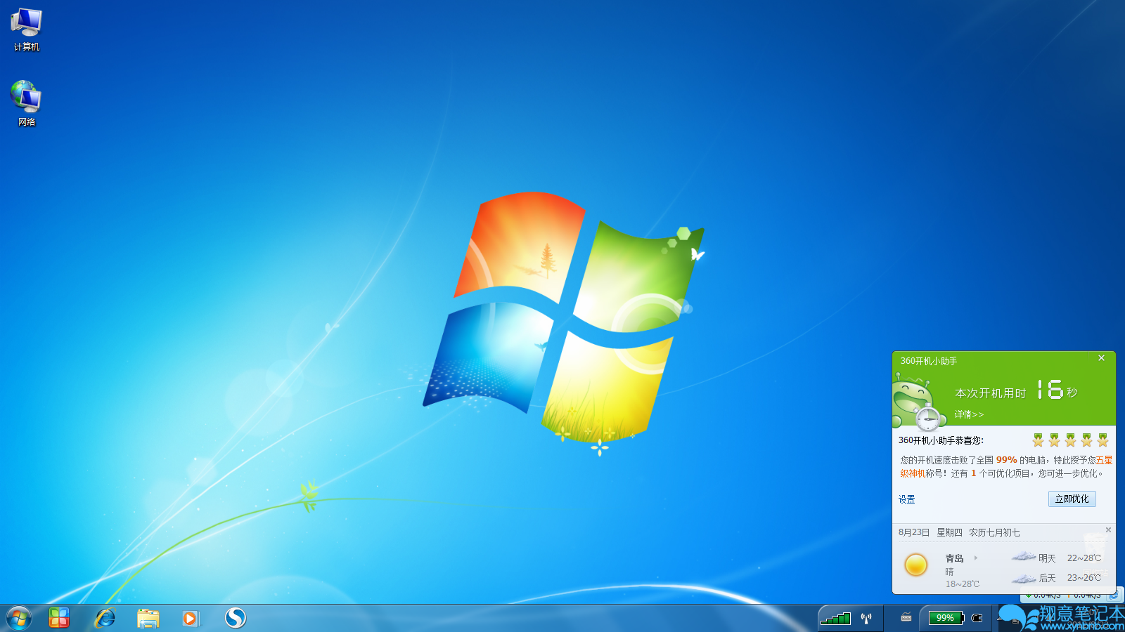Click the green signal strength bars indicator
1125x632 pixels.
[836, 618]
